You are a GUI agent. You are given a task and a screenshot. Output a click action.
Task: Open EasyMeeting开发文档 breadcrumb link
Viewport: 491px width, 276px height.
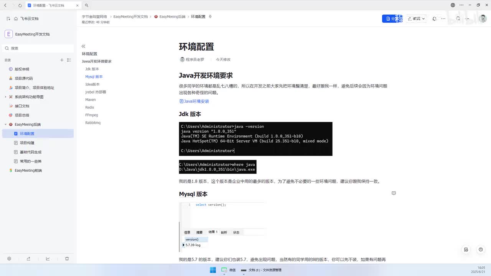click(130, 17)
